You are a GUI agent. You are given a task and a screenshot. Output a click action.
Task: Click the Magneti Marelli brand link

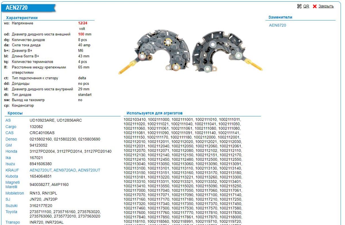point(13,184)
